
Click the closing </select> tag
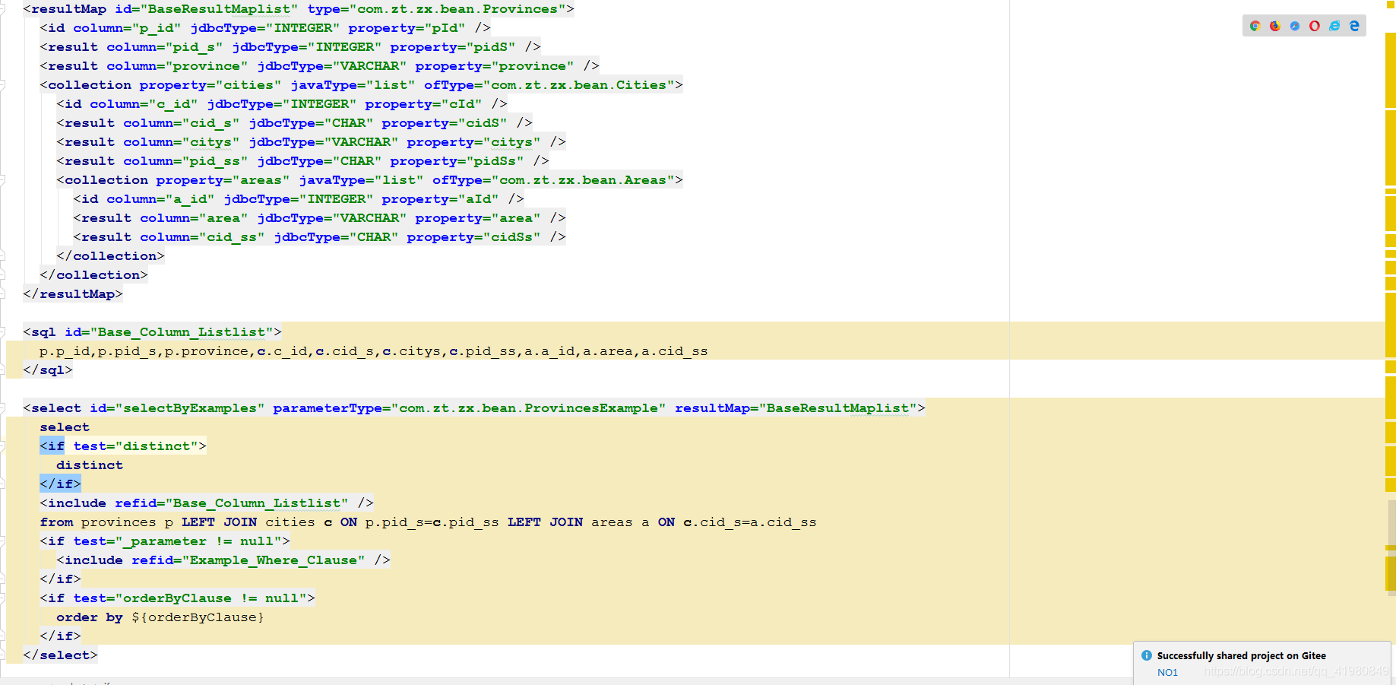(60, 655)
